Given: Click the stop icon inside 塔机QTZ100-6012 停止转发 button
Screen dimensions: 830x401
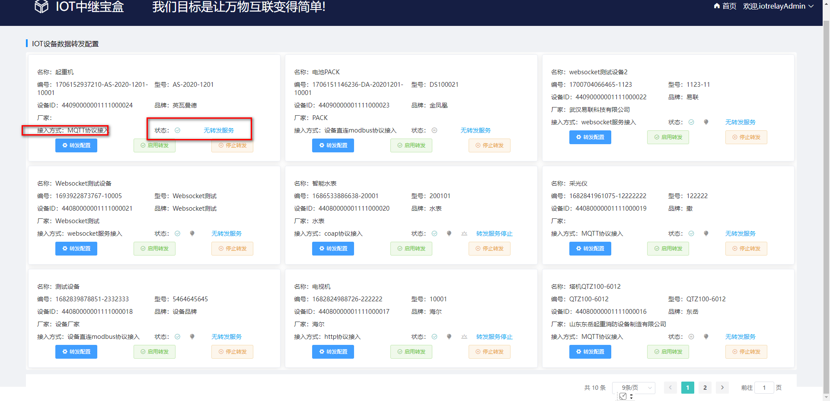Looking at the screenshot, I should click(x=734, y=352).
